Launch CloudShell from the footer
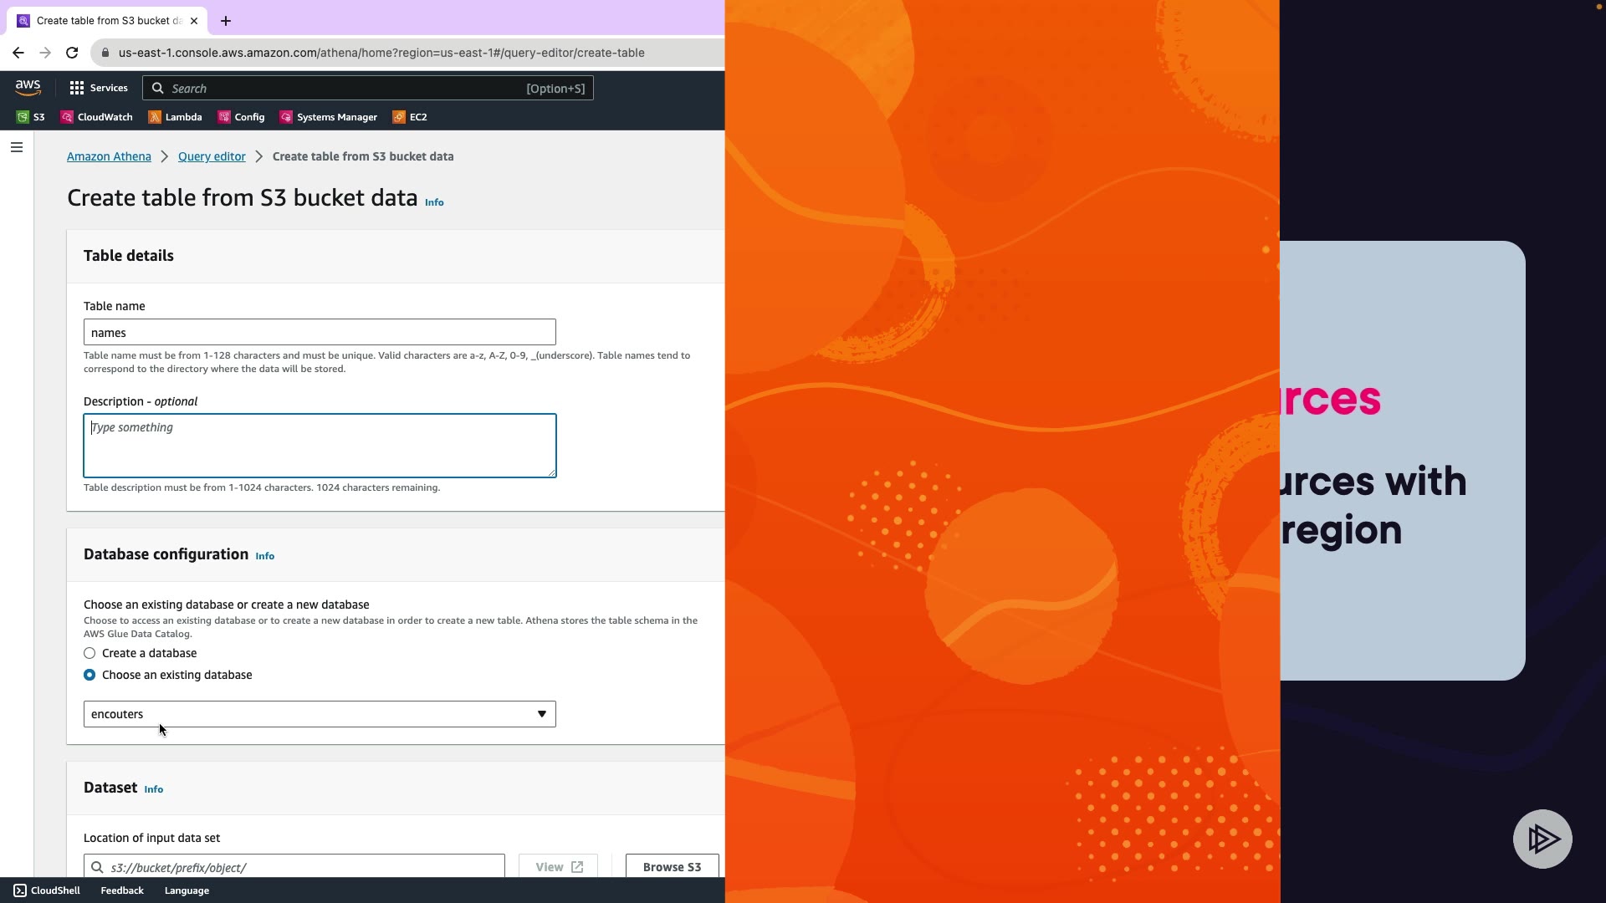This screenshot has height=903, width=1606. 47,890
